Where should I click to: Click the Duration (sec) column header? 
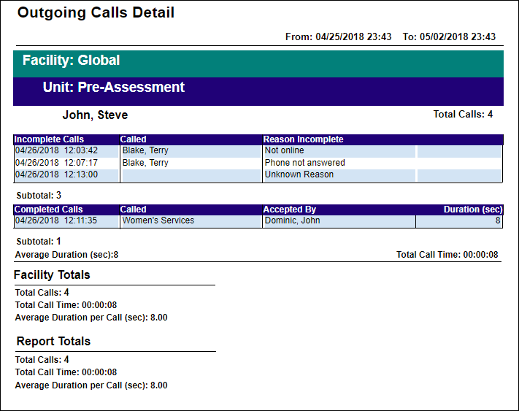[473, 210]
